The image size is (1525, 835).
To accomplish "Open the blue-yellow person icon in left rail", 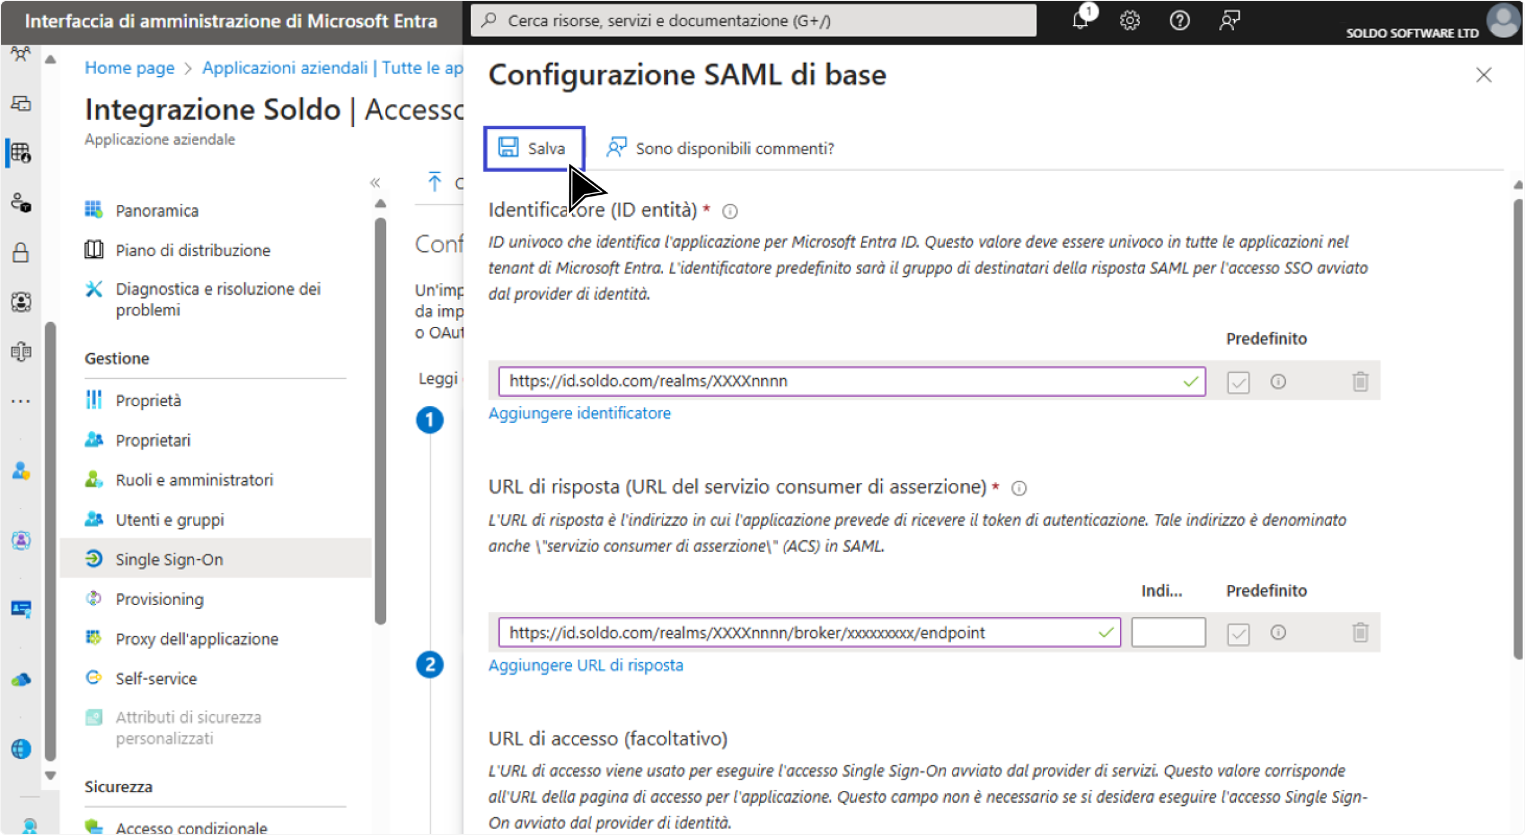I will tap(21, 472).
